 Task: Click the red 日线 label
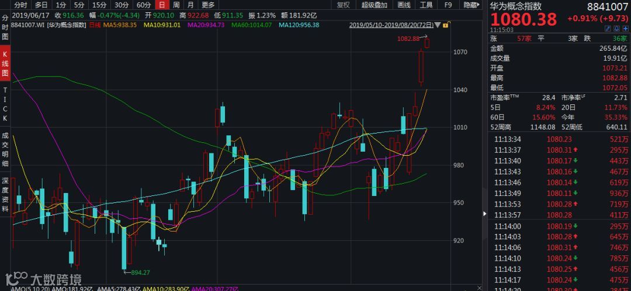coord(95,25)
